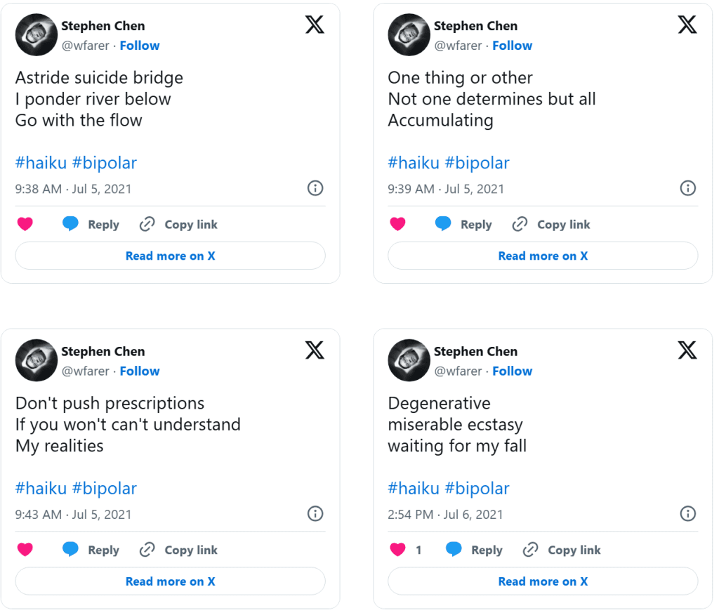Click 'Read more on X' under the 'One thing or other' tweet
The width and height of the screenshot is (719, 613).
tap(542, 256)
